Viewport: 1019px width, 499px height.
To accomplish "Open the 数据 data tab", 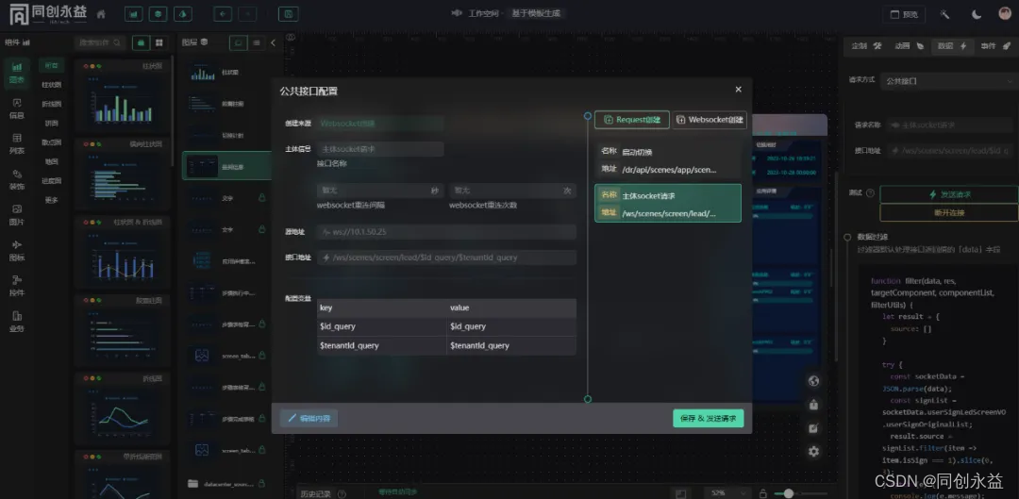I will point(952,46).
